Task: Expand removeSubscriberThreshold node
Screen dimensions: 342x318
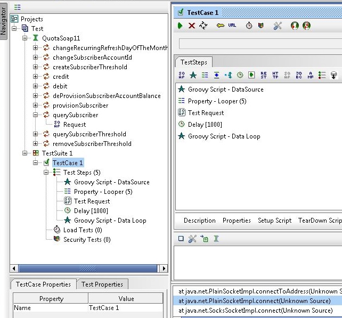Action: coord(35,143)
